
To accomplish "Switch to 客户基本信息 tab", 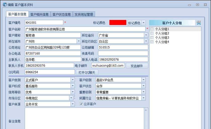I will (x=17, y=14).
